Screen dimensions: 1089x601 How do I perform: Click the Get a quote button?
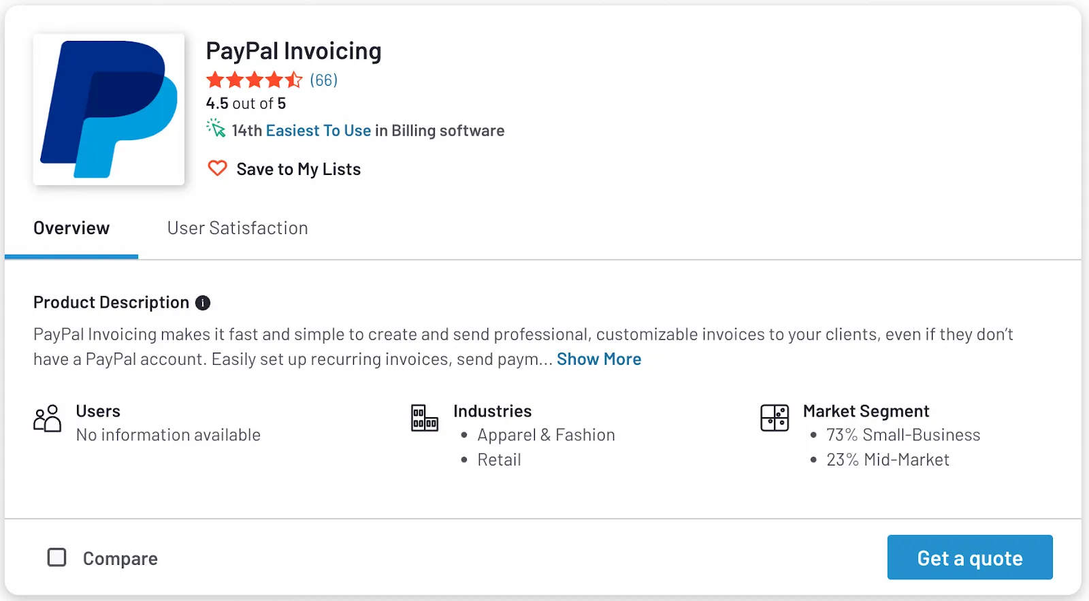click(x=970, y=557)
